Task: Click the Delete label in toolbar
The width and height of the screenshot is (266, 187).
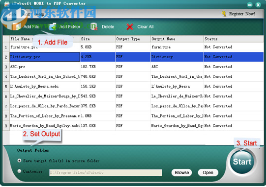Action: tap(108, 27)
